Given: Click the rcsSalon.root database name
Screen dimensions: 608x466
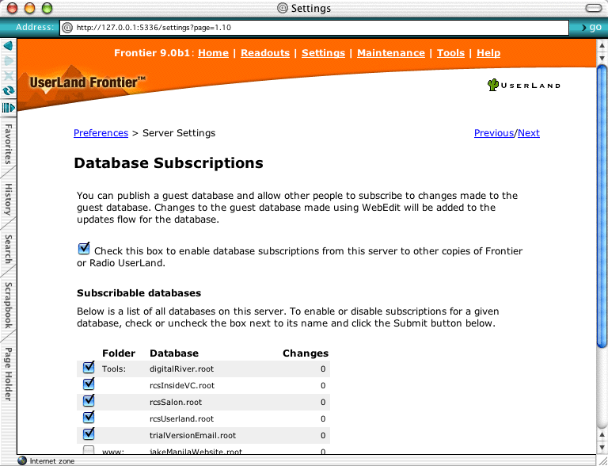Looking at the screenshot, I should pyautogui.click(x=176, y=403).
